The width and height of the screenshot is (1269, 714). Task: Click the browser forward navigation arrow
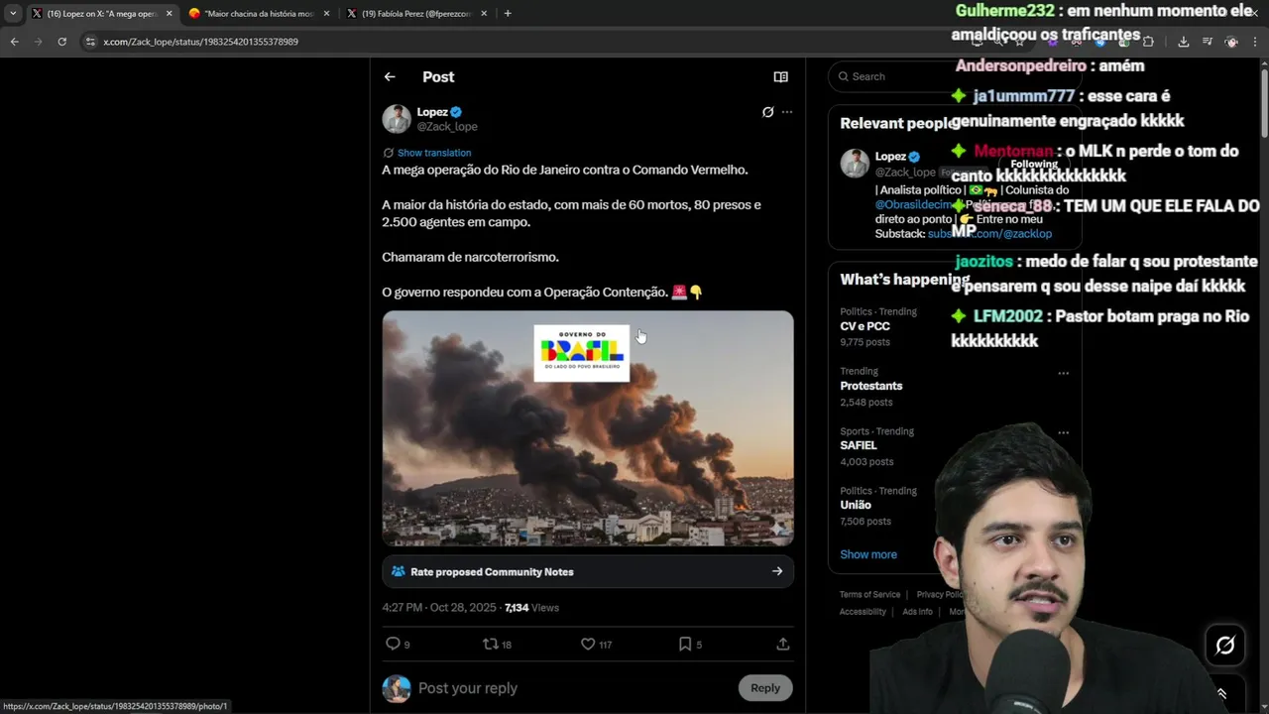(38, 42)
